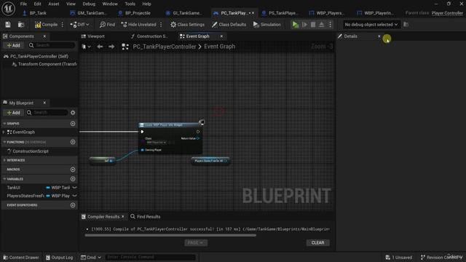Click PC_TankPlayerController breadcrumb
The image size is (466, 262).
pos(165,47)
